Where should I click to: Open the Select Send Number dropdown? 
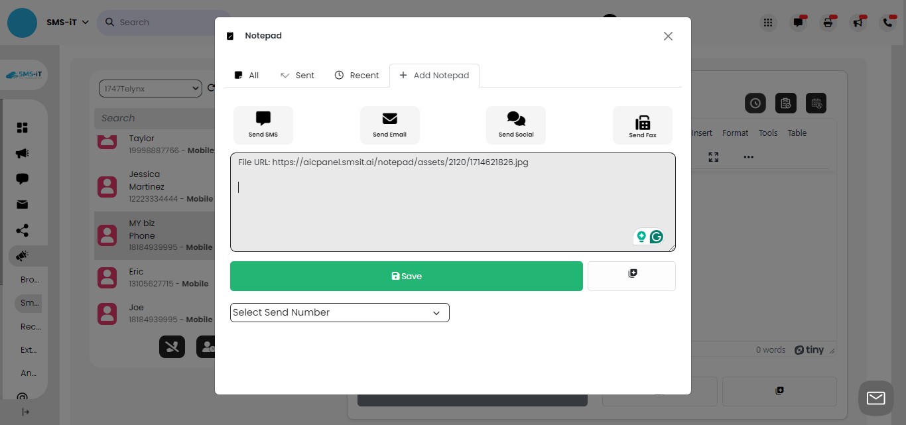(x=339, y=312)
